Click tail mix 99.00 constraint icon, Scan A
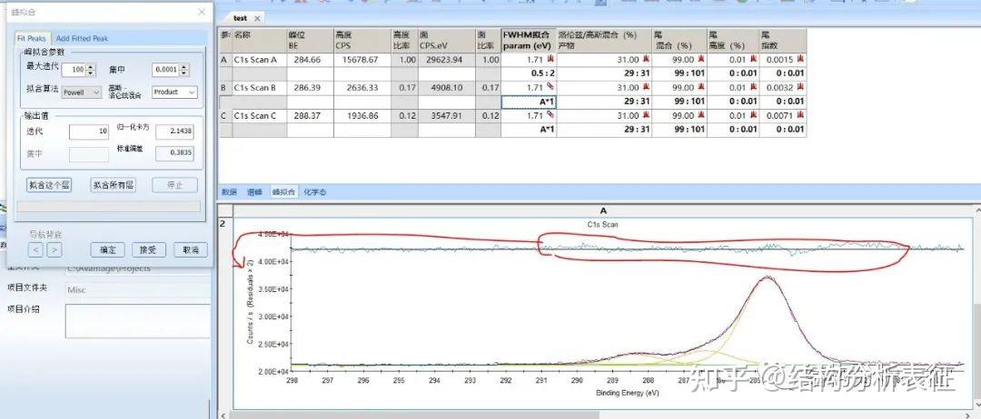The image size is (981, 419). (x=701, y=59)
